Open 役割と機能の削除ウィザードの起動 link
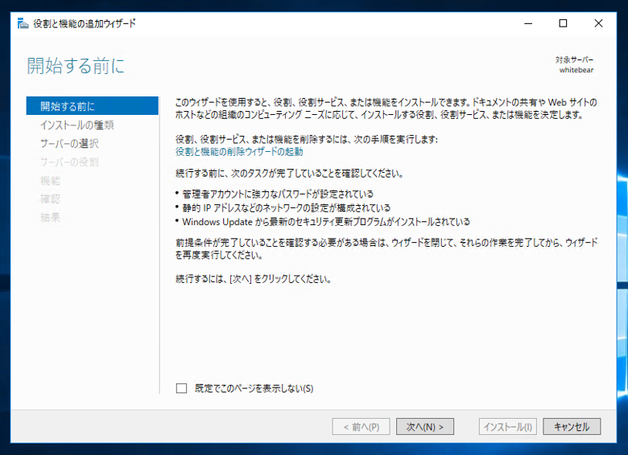Screen dimensions: 628x455 click(x=239, y=152)
